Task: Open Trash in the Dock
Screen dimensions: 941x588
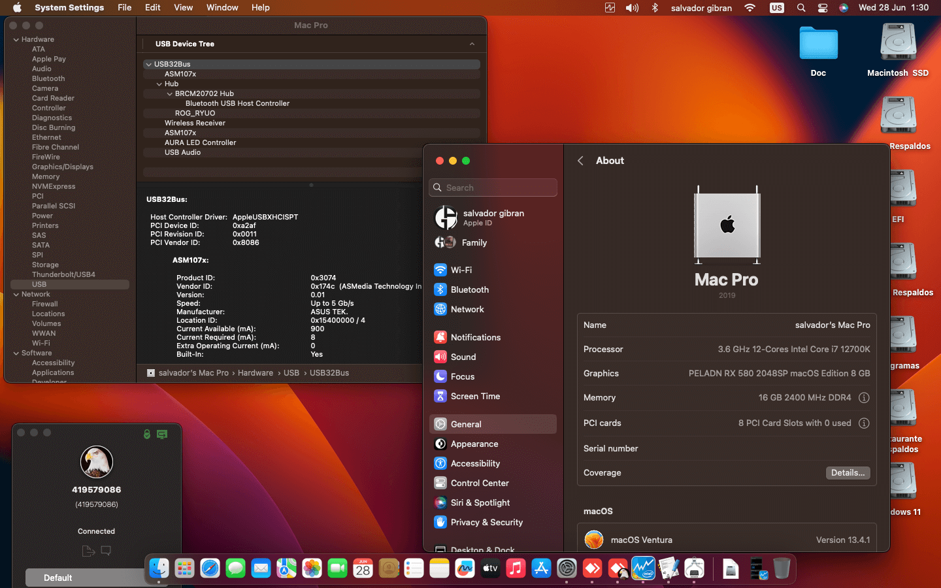Action: tap(782, 568)
